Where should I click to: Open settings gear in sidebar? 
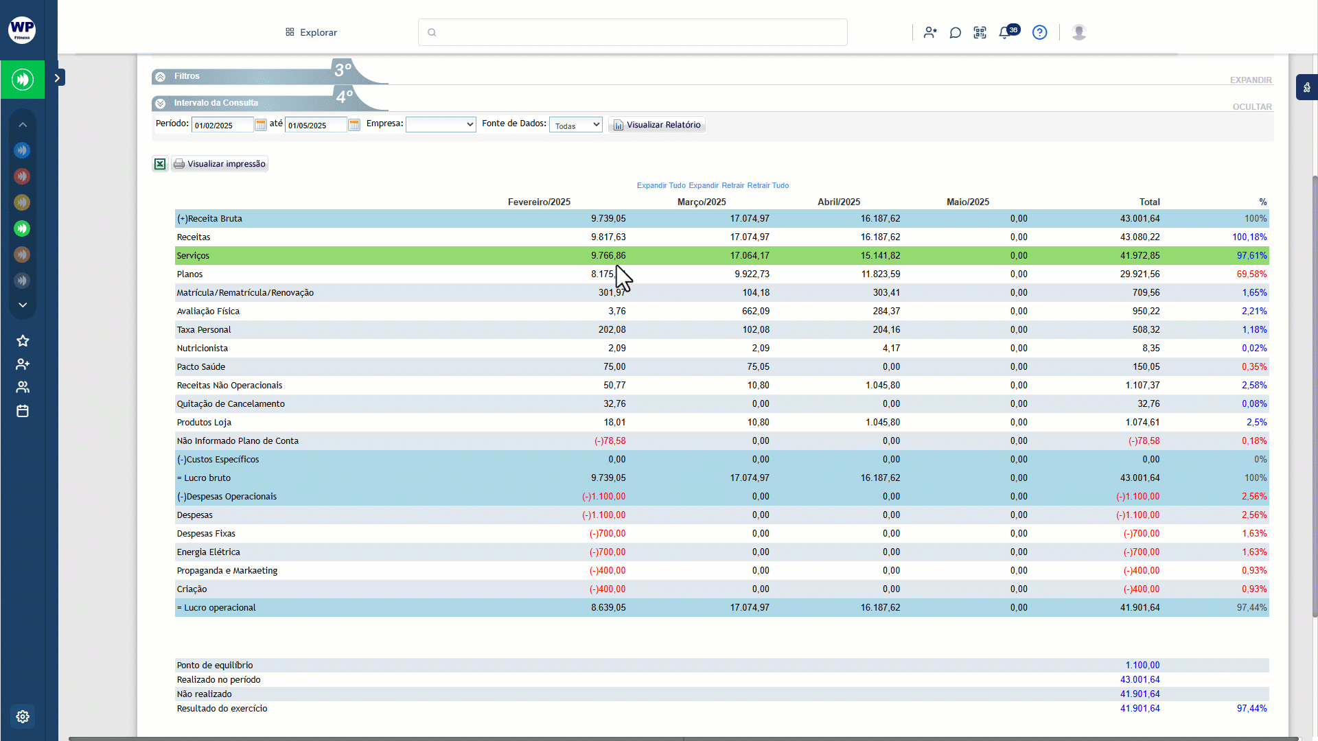click(x=23, y=716)
